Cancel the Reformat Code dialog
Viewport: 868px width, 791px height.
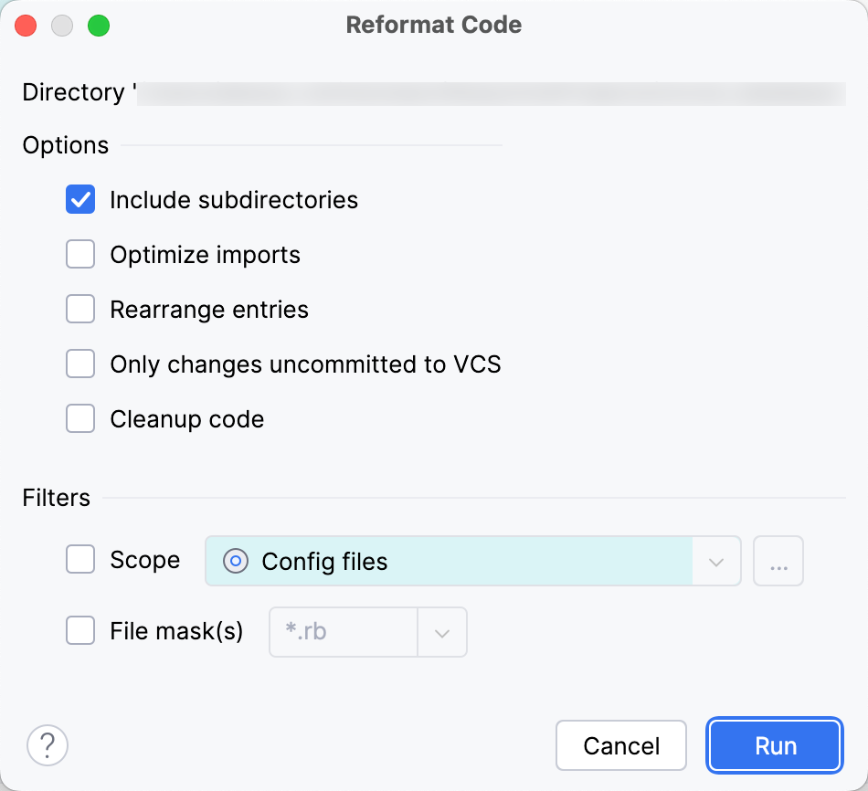pyautogui.click(x=621, y=745)
